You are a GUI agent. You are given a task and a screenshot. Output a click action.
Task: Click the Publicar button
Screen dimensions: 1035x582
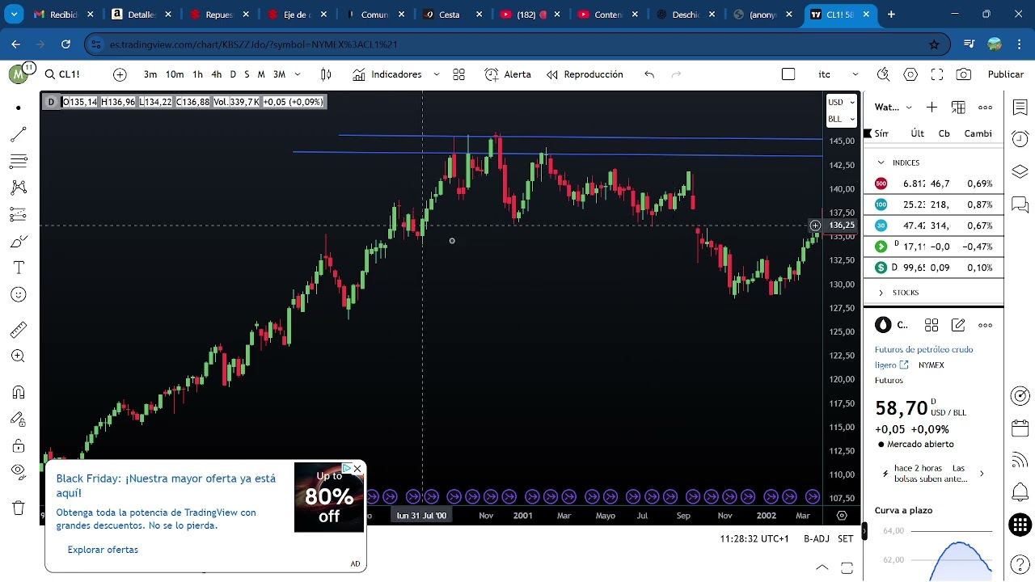pos(1006,74)
